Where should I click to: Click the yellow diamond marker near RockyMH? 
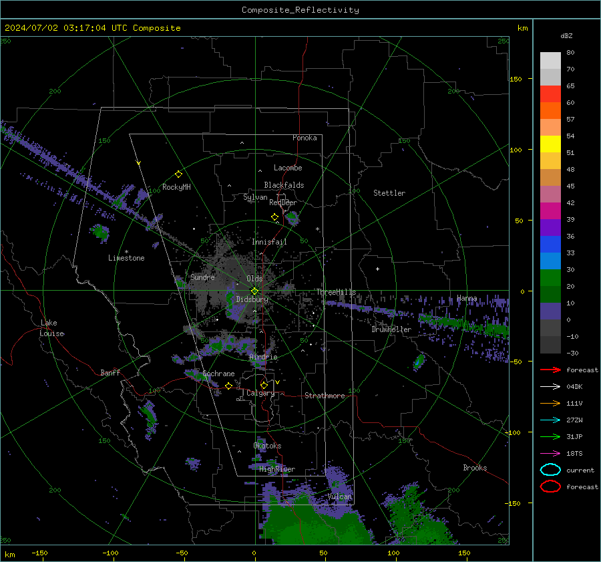[x=178, y=174]
